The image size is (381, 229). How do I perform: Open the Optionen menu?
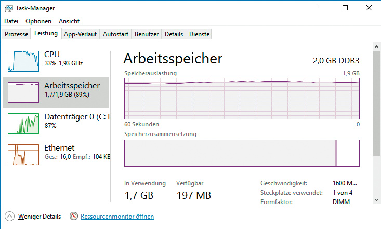pos(38,21)
